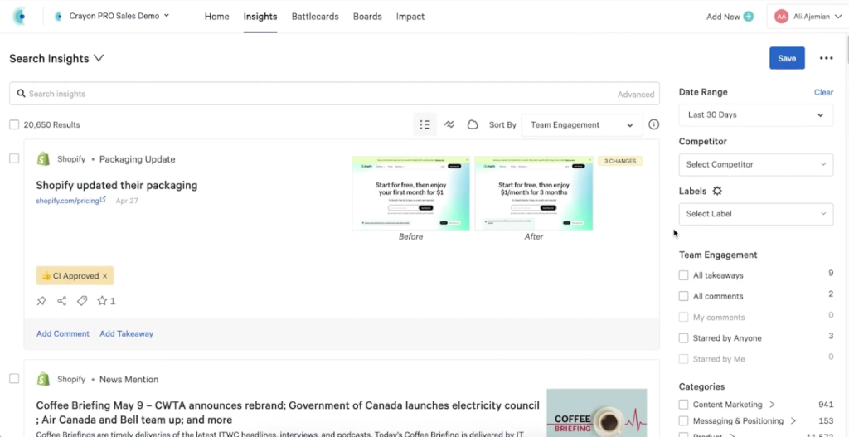Click the tag label icon
849x437 pixels.
tap(82, 301)
